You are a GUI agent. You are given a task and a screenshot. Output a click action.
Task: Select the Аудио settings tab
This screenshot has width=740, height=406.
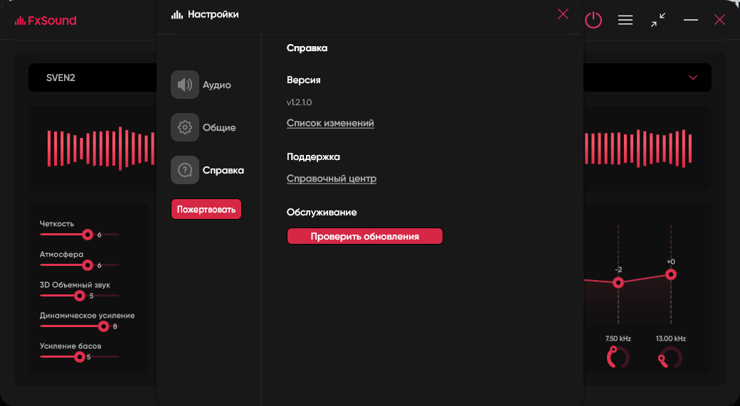pyautogui.click(x=216, y=85)
